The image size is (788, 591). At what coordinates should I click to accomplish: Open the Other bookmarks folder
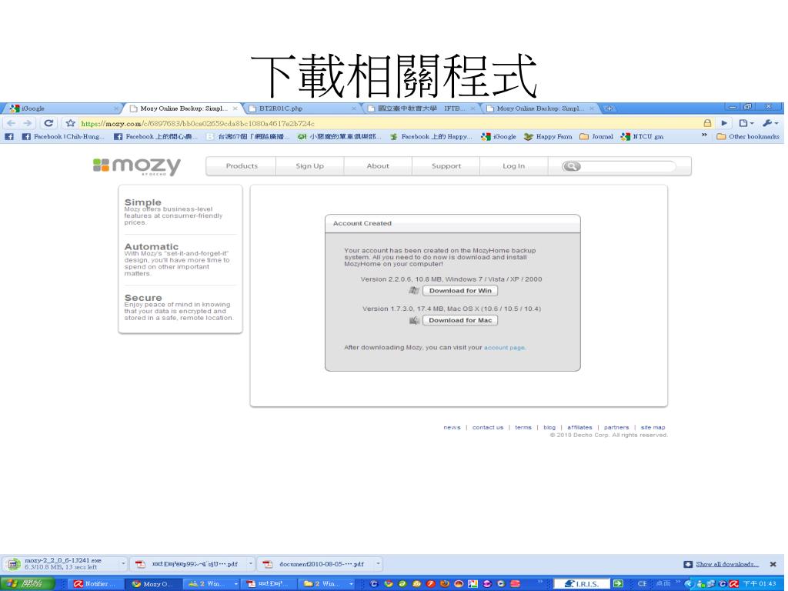point(748,137)
